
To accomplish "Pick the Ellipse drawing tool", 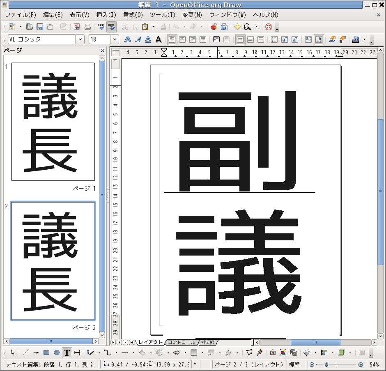I will coord(57,353).
